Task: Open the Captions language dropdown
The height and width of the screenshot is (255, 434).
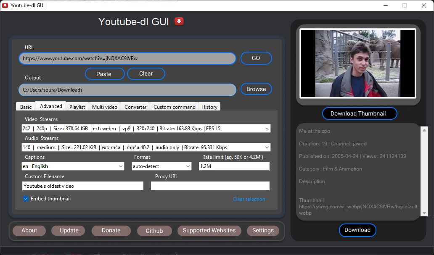Action: pos(73,166)
